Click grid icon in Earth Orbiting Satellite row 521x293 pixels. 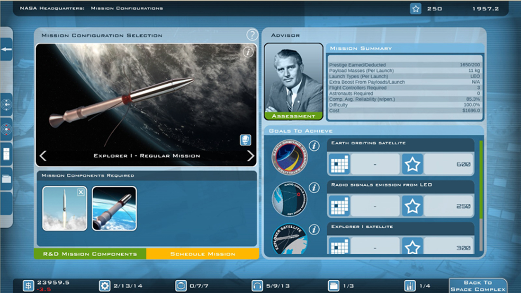tap(339, 164)
